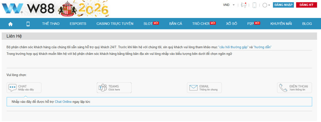This screenshot has width=321, height=122.
Task: Open the KHUYẾN MÃI menu
Action: pyautogui.click(x=281, y=24)
